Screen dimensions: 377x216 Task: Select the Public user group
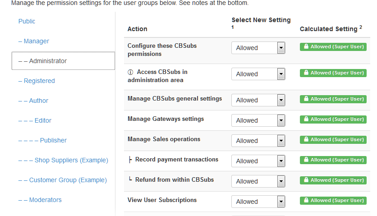27,21
